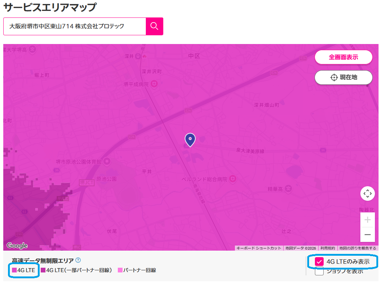
Task: Open full-screen map with 全画面表示 button
Action: [x=343, y=57]
